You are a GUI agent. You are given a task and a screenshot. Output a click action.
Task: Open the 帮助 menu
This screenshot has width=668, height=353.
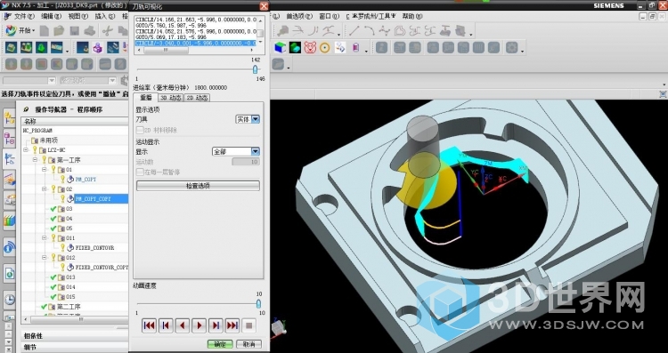(412, 16)
